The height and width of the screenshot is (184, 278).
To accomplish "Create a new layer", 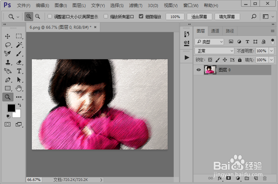I will [x=256, y=178].
